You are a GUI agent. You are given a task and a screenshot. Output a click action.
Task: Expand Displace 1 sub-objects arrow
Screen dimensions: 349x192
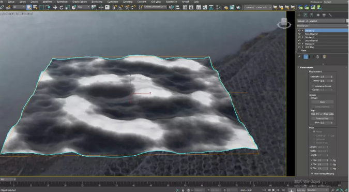point(302,37)
